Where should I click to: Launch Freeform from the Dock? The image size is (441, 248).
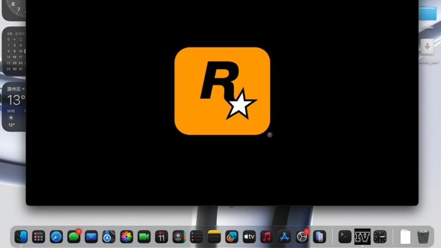pyautogui.click(x=232, y=237)
